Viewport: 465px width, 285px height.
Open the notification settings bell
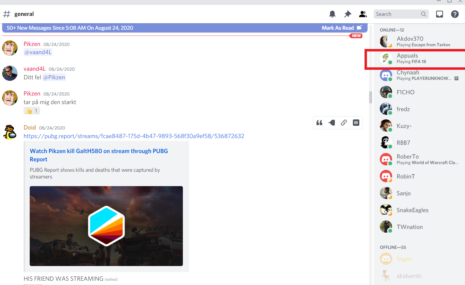[332, 14]
